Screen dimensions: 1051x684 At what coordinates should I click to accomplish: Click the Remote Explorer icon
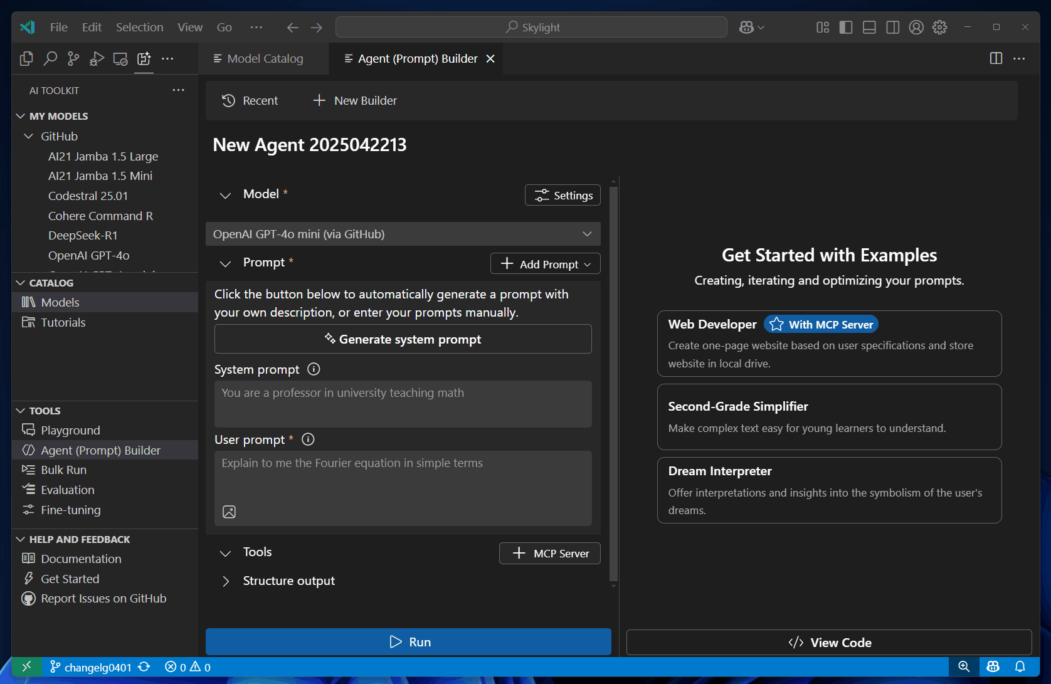point(120,58)
